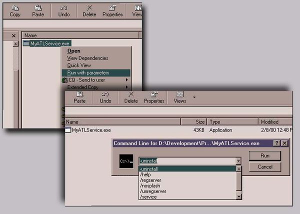Viewport: 300px width, 214px height.
Task: Click dropdown list scrollbar down arrow
Action: coord(238,196)
